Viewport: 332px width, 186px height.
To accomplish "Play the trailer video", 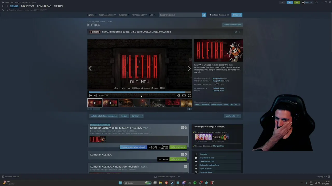I will click(x=90, y=96).
